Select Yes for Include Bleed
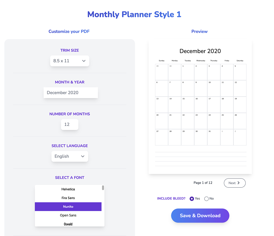274x236 pixels. [x=192, y=199]
